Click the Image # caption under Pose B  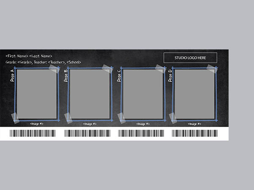point(90,124)
